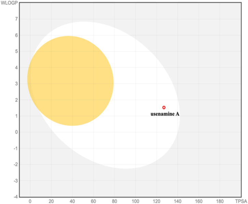Viewport: 248px width, 204px height.
Task: Click the 0 label on the vertical axis
Action: [16, 132]
